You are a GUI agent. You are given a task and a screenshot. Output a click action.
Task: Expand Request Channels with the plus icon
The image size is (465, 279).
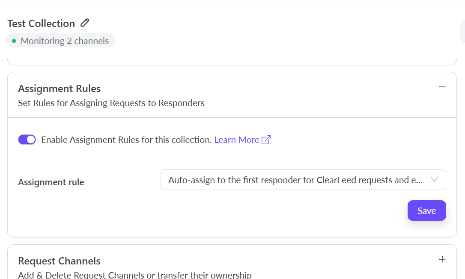pyautogui.click(x=442, y=260)
